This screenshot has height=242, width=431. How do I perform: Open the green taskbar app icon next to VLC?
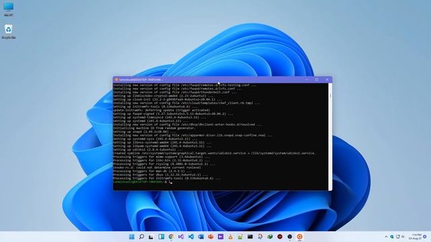click(x=240, y=237)
